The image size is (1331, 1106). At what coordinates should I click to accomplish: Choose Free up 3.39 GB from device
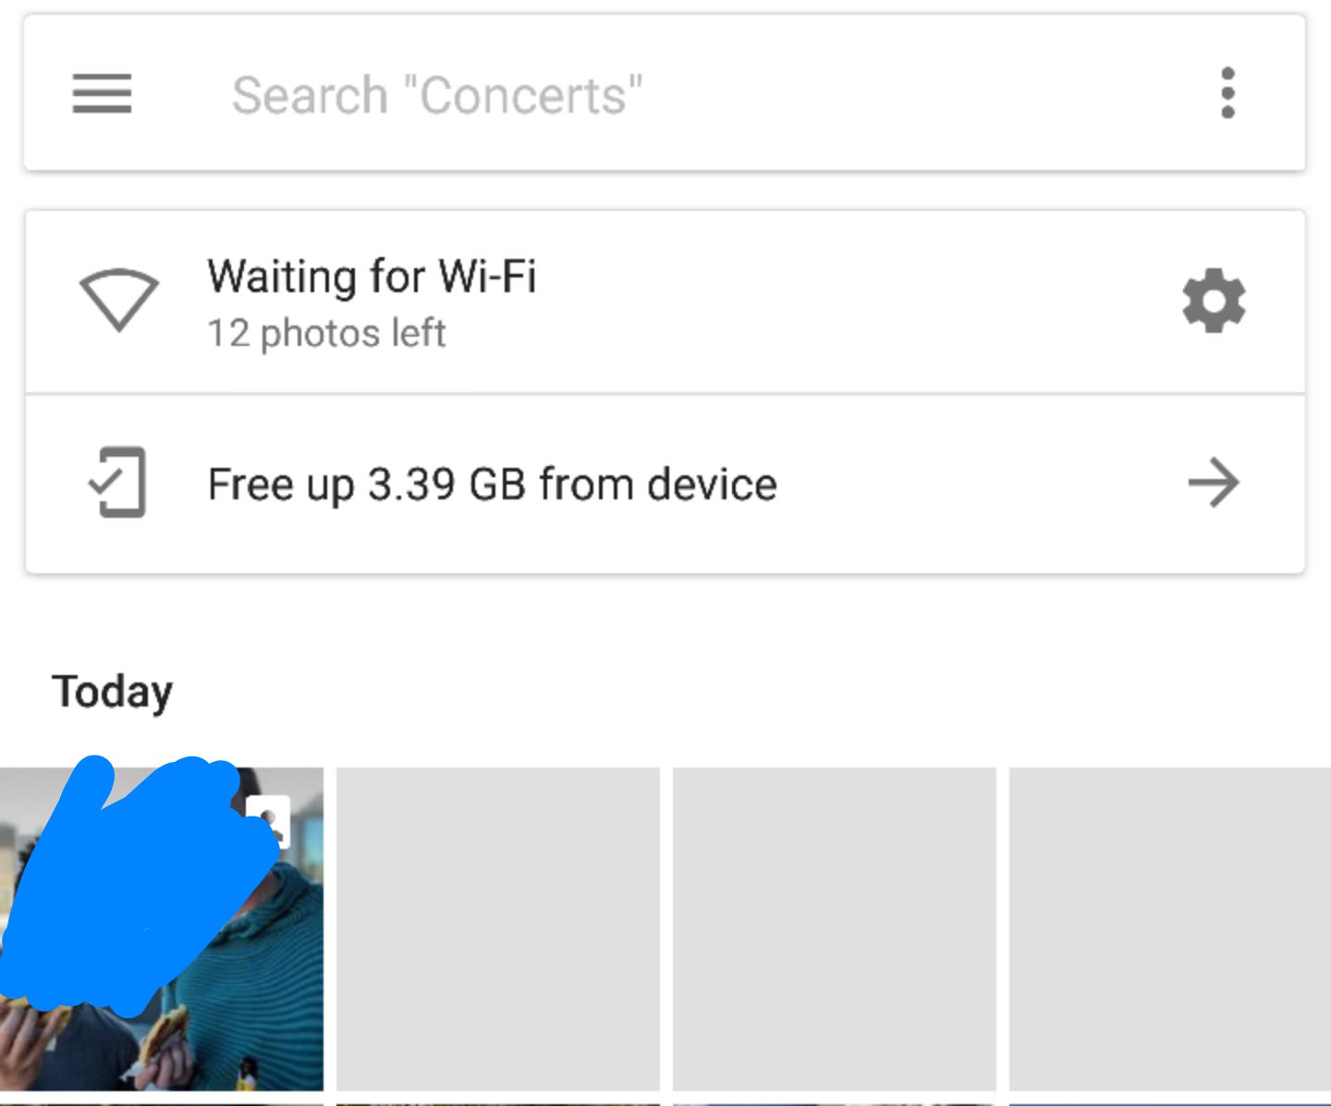click(x=665, y=484)
